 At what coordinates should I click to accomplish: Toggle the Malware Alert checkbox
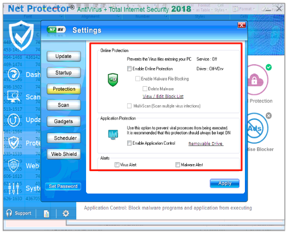point(178,165)
